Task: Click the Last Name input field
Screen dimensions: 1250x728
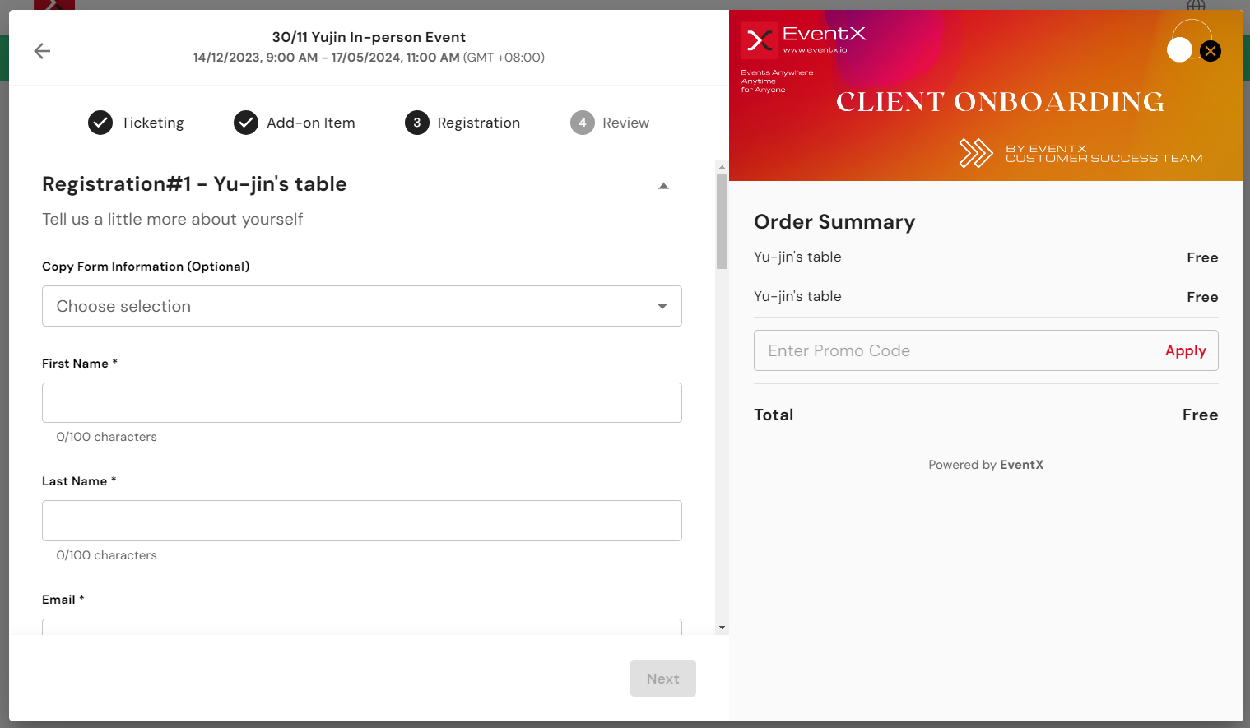Action: [x=362, y=521]
